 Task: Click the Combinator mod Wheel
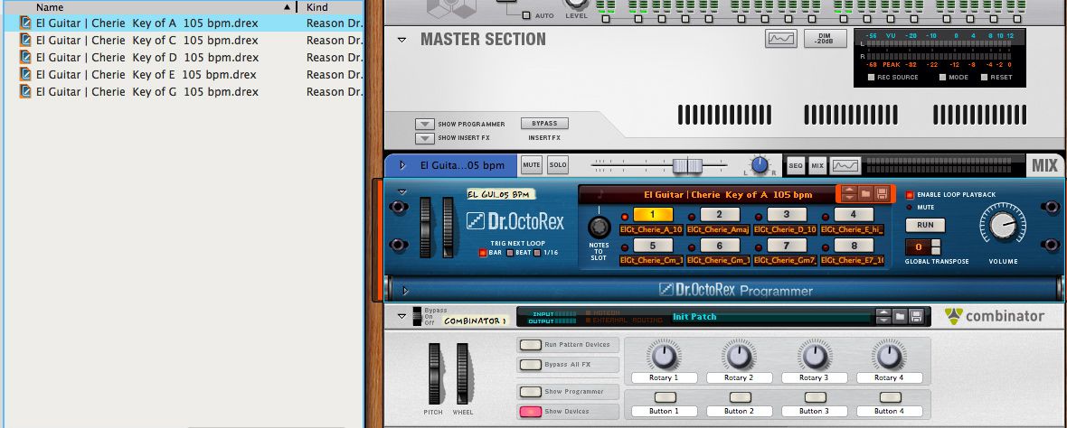pos(463,374)
